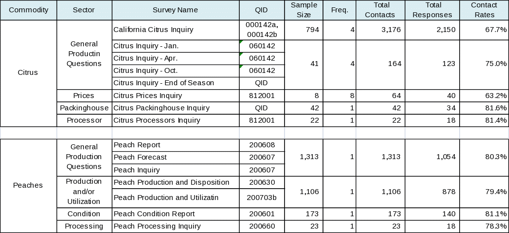
Task: Select the Citrus Processors Inquiry cell
Action: coord(176,120)
